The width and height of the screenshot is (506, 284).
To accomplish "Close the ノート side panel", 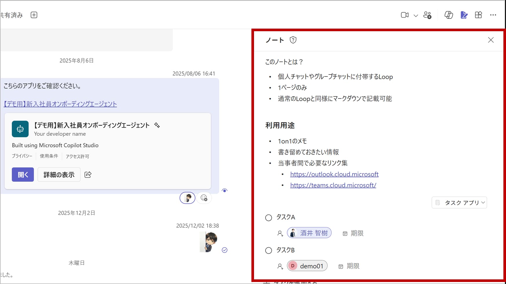I will tap(491, 40).
